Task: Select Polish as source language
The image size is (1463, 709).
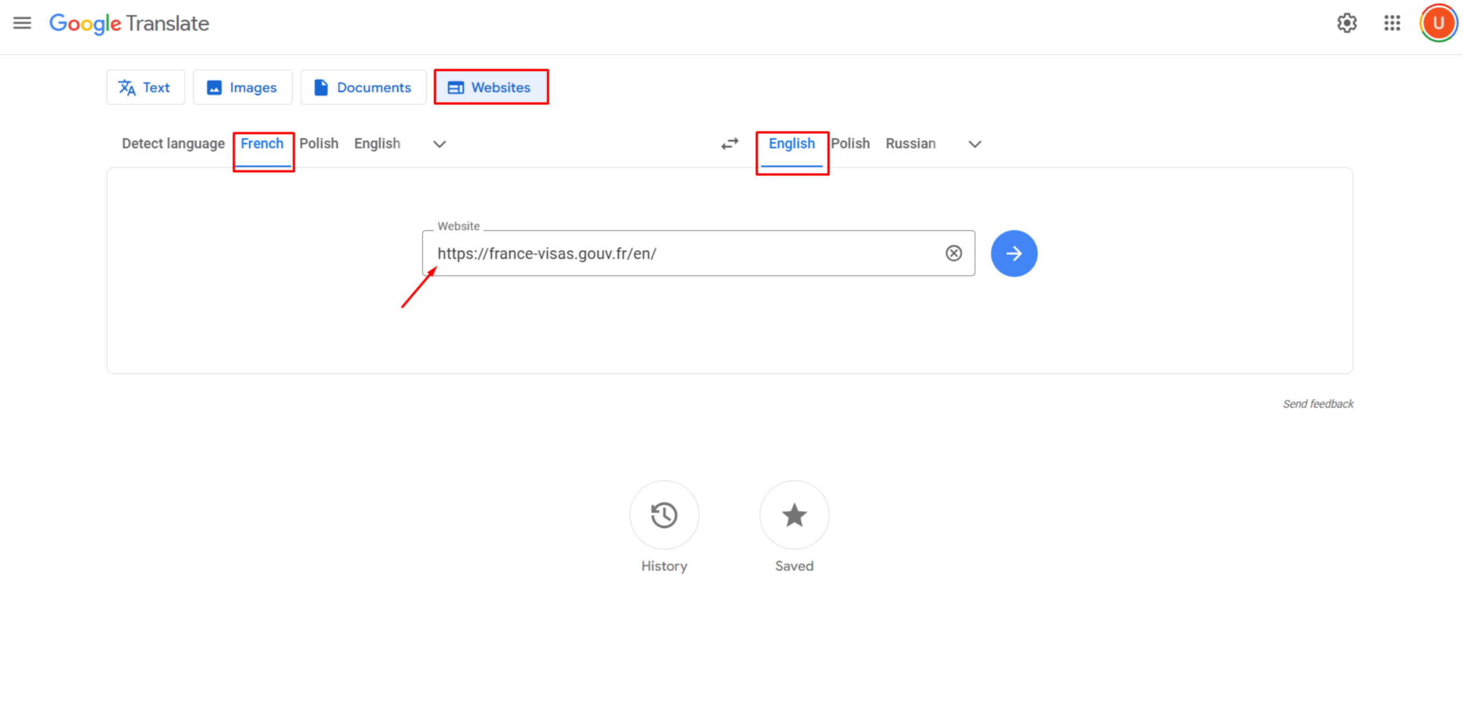Action: (x=319, y=143)
